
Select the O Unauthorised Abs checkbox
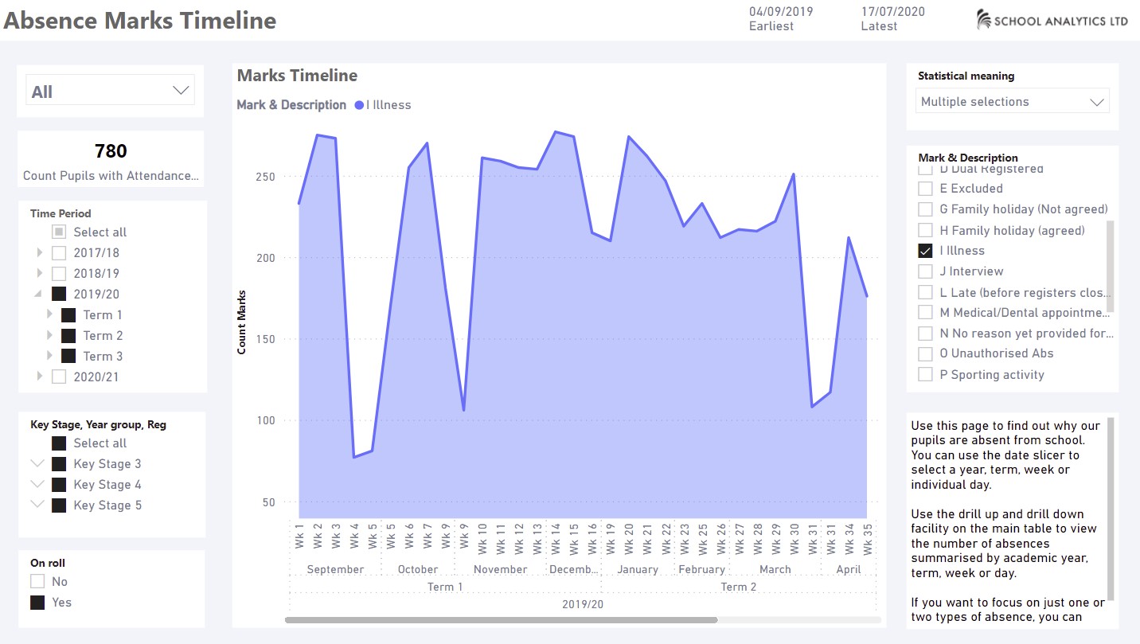[x=925, y=353]
